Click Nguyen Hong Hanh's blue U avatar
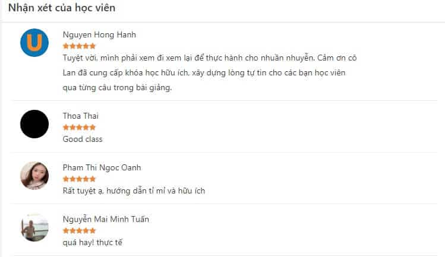Screen dimensions: 445x257 point(34,43)
